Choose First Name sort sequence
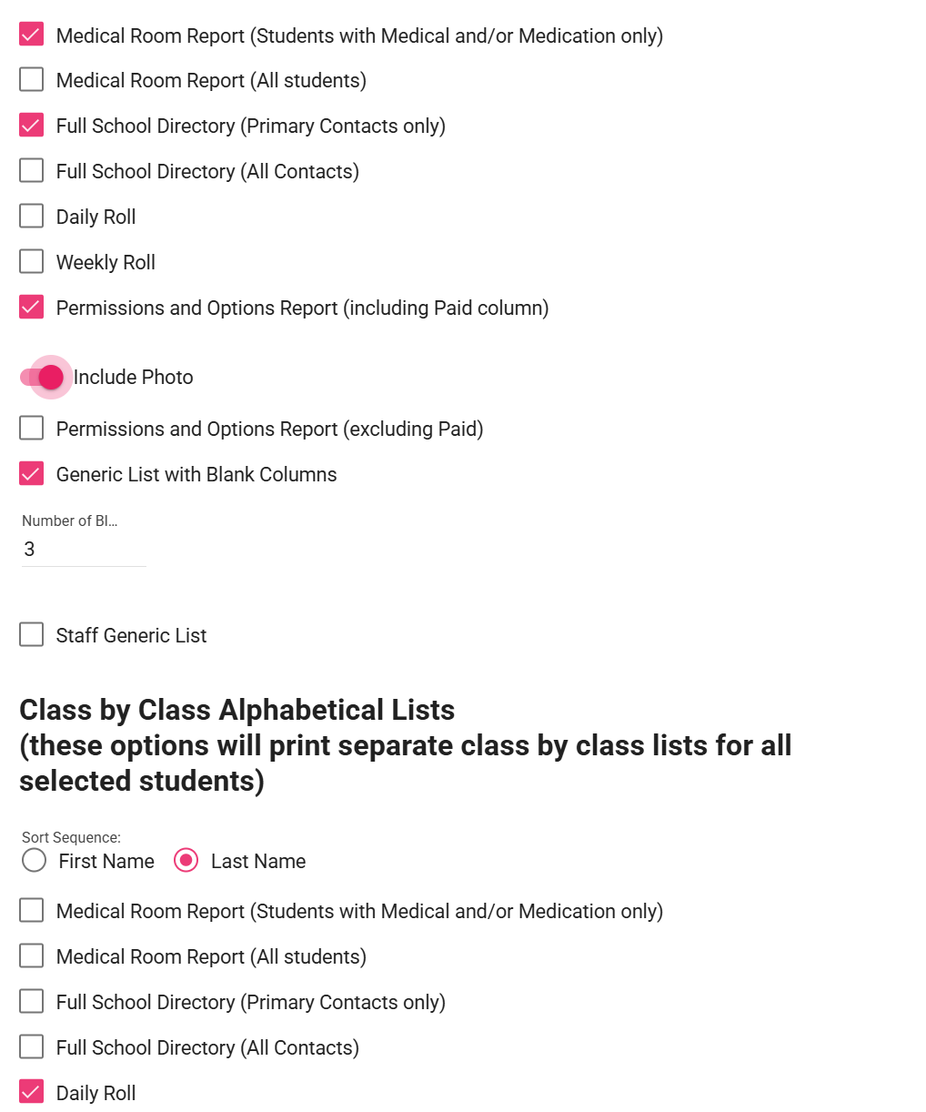This screenshot has width=926, height=1112. [x=35, y=861]
